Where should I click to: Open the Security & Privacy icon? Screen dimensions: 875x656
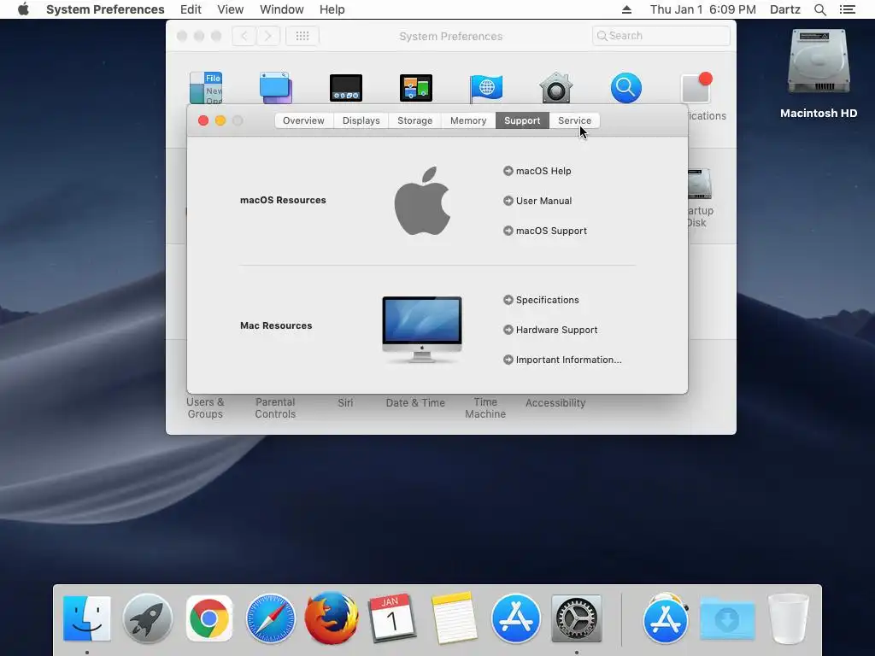555,88
